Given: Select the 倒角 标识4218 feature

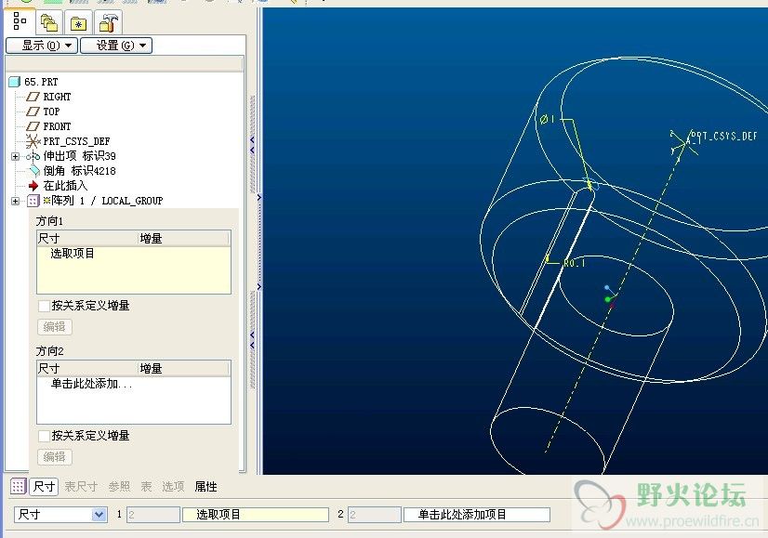Looking at the screenshot, I should (x=79, y=171).
